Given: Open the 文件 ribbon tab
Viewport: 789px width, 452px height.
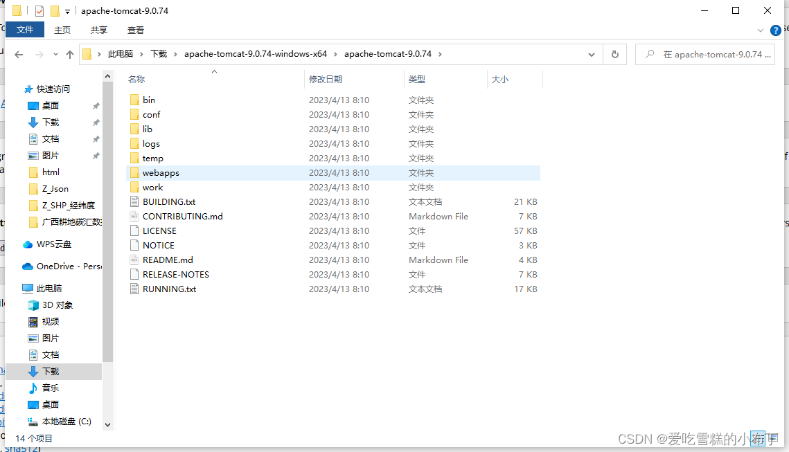Looking at the screenshot, I should (25, 30).
